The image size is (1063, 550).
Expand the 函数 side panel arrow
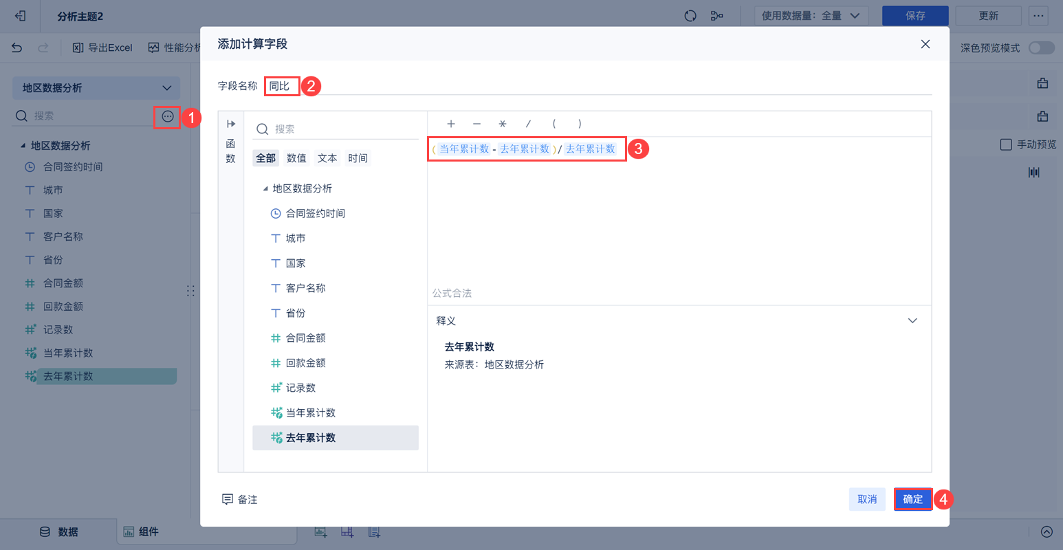pyautogui.click(x=231, y=124)
